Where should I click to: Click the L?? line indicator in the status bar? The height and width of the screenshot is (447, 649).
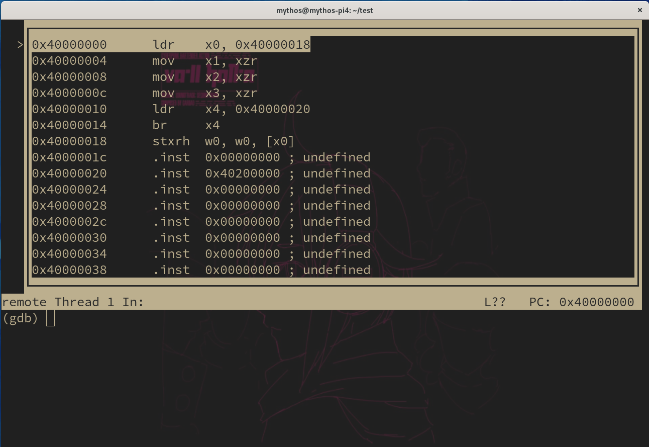(495, 302)
